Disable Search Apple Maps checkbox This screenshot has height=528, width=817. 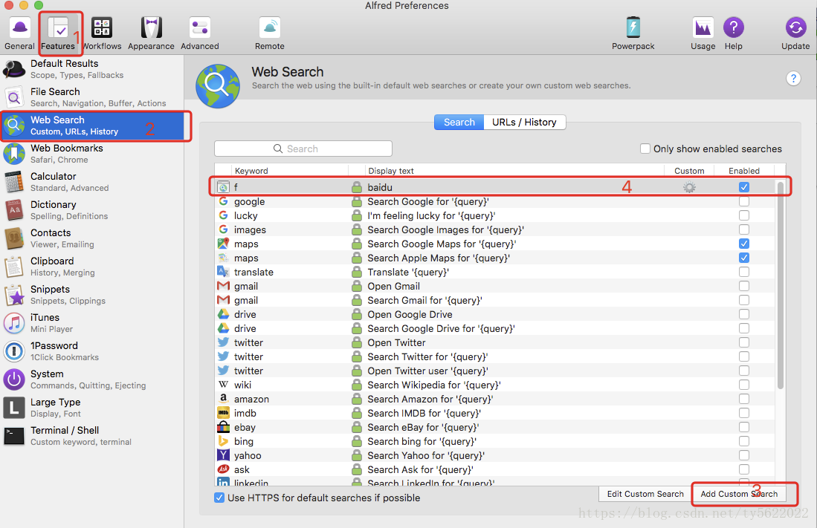coord(744,257)
